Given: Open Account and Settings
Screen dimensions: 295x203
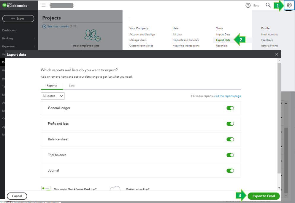Looking at the screenshot, I should pyautogui.click(x=142, y=34).
